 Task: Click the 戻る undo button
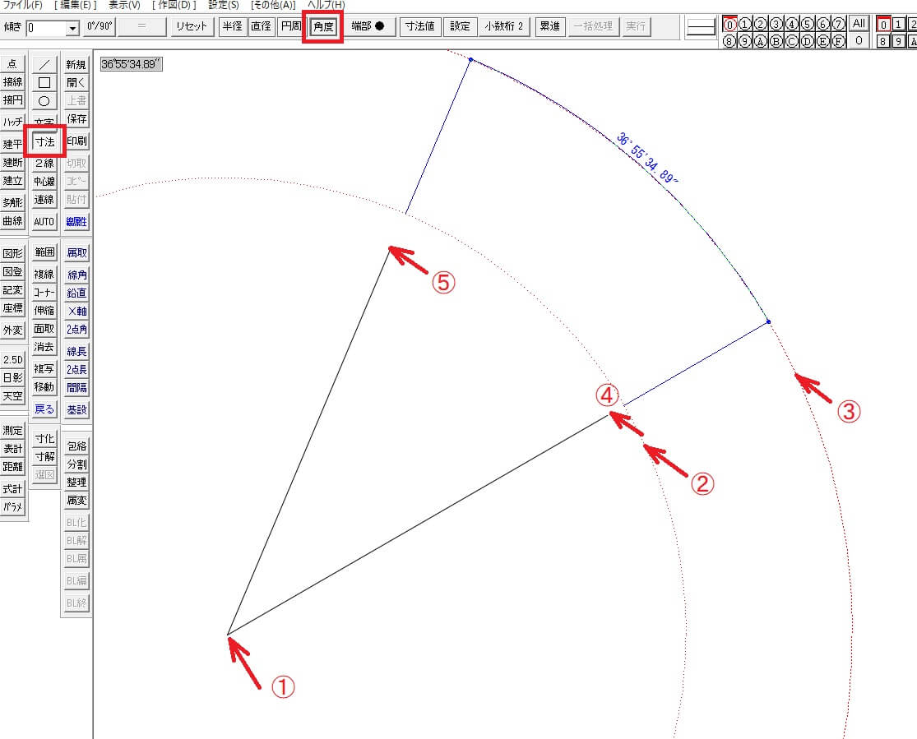(44, 409)
